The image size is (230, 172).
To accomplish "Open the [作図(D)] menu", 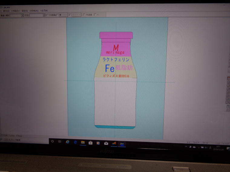I will (15, 11).
